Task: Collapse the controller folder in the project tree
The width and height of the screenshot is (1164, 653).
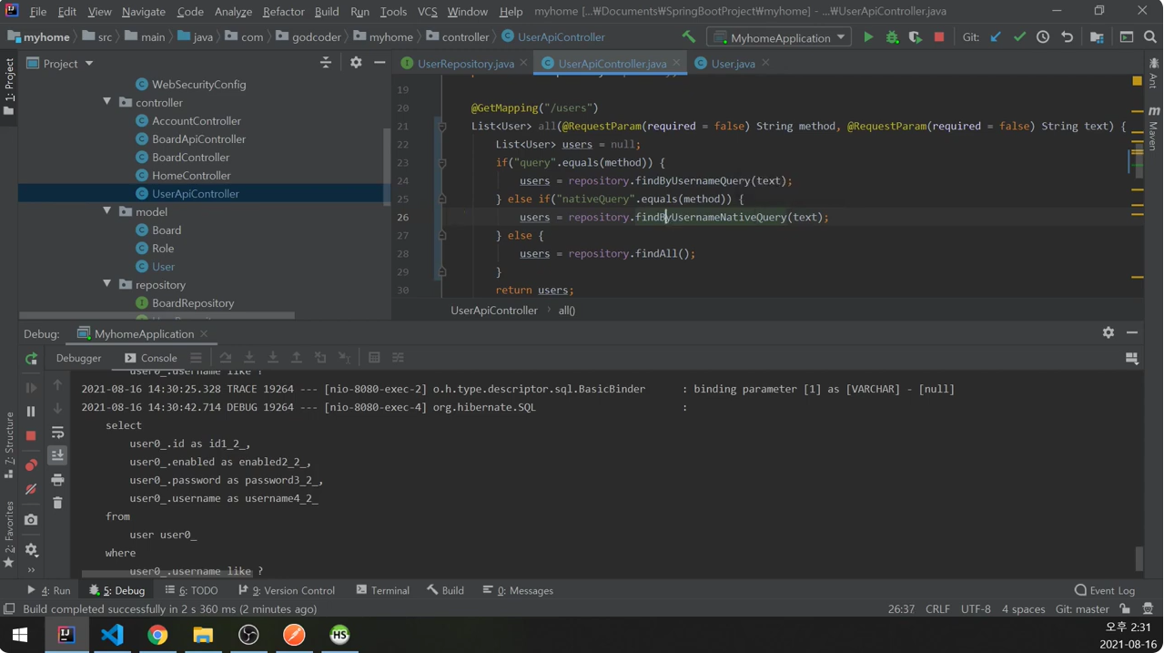Action: pos(107,102)
